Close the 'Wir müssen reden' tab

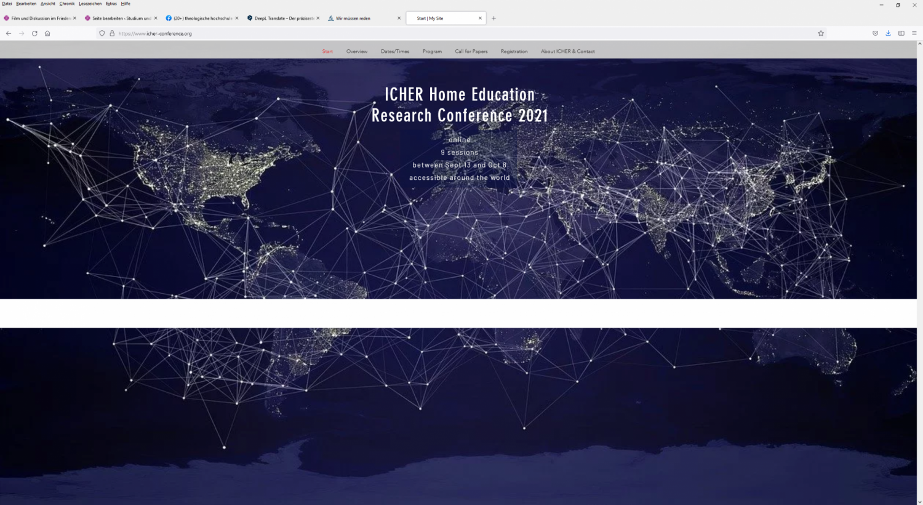pyautogui.click(x=399, y=18)
